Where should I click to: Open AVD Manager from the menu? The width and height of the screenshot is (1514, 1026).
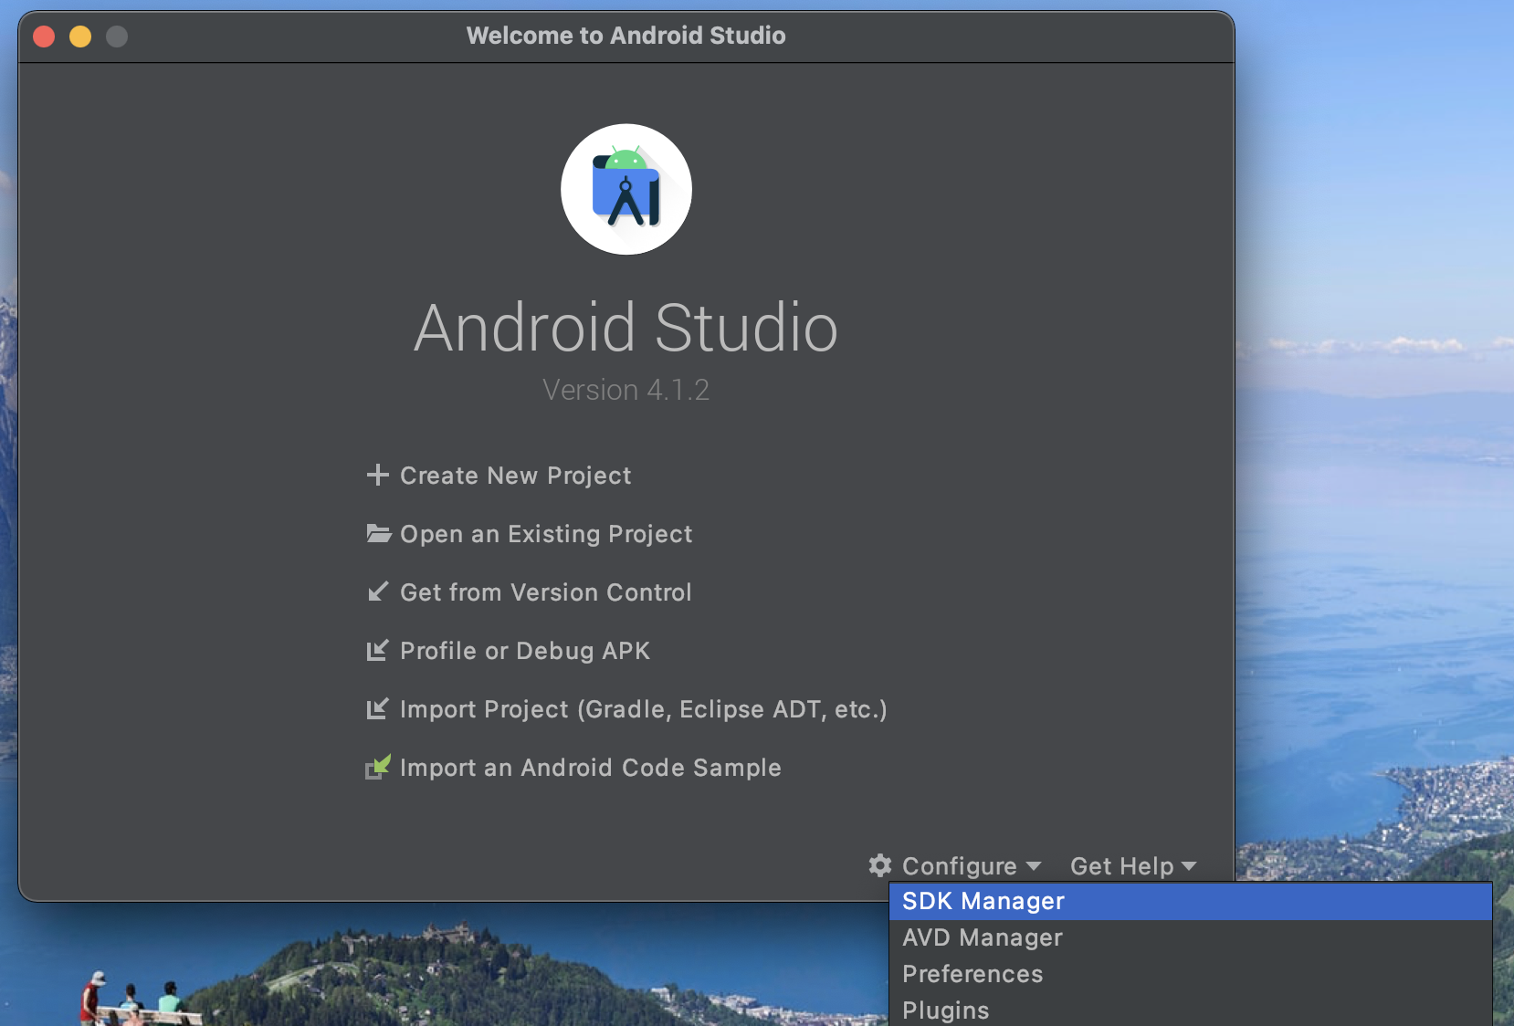1191,937
